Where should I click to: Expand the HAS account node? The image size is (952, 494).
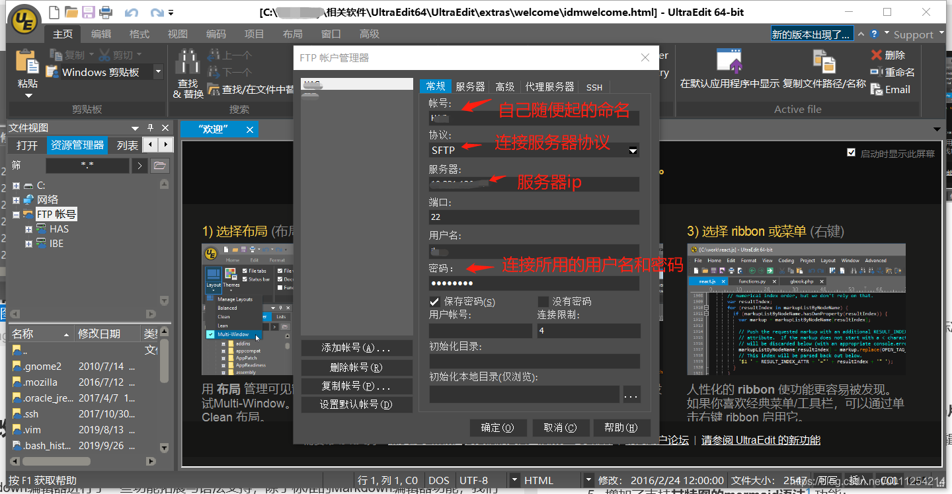click(28, 229)
